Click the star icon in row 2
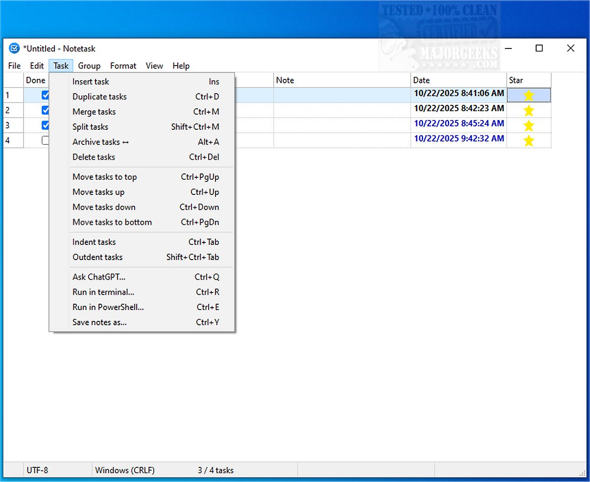 click(528, 111)
